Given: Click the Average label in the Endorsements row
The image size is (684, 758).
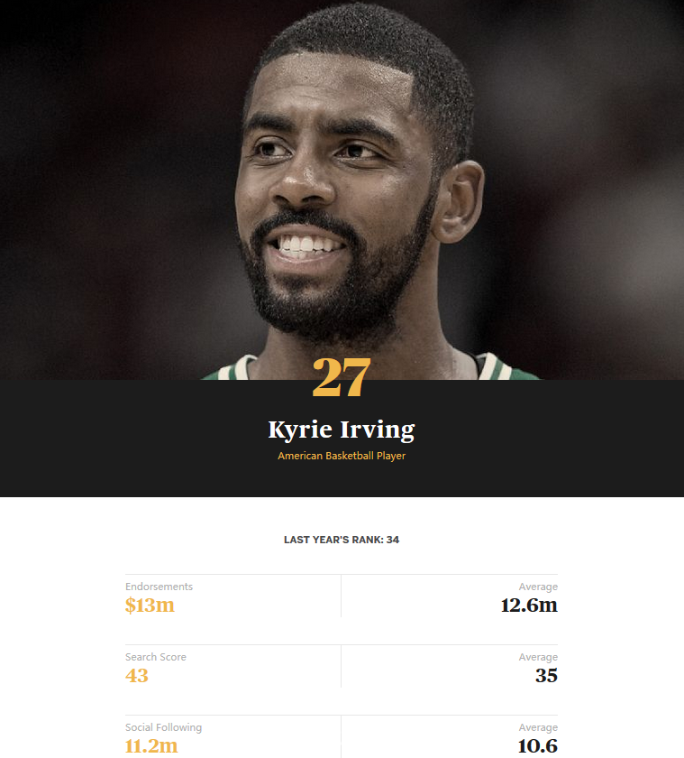Looking at the screenshot, I should pyautogui.click(x=538, y=587).
